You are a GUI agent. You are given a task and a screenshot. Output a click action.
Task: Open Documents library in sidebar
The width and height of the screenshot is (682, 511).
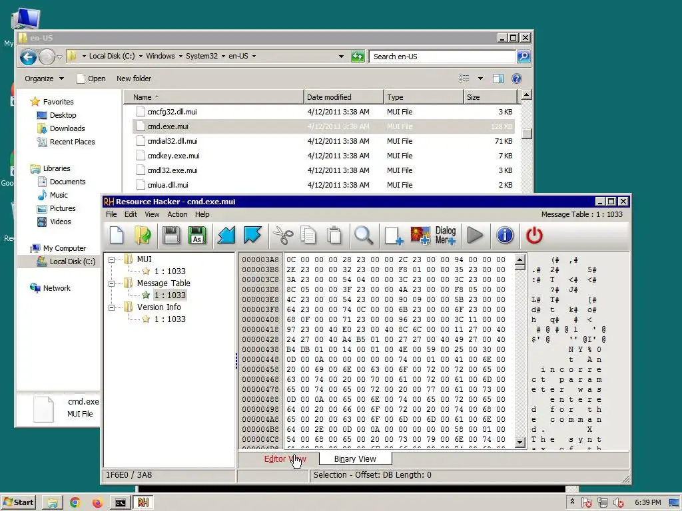click(67, 182)
